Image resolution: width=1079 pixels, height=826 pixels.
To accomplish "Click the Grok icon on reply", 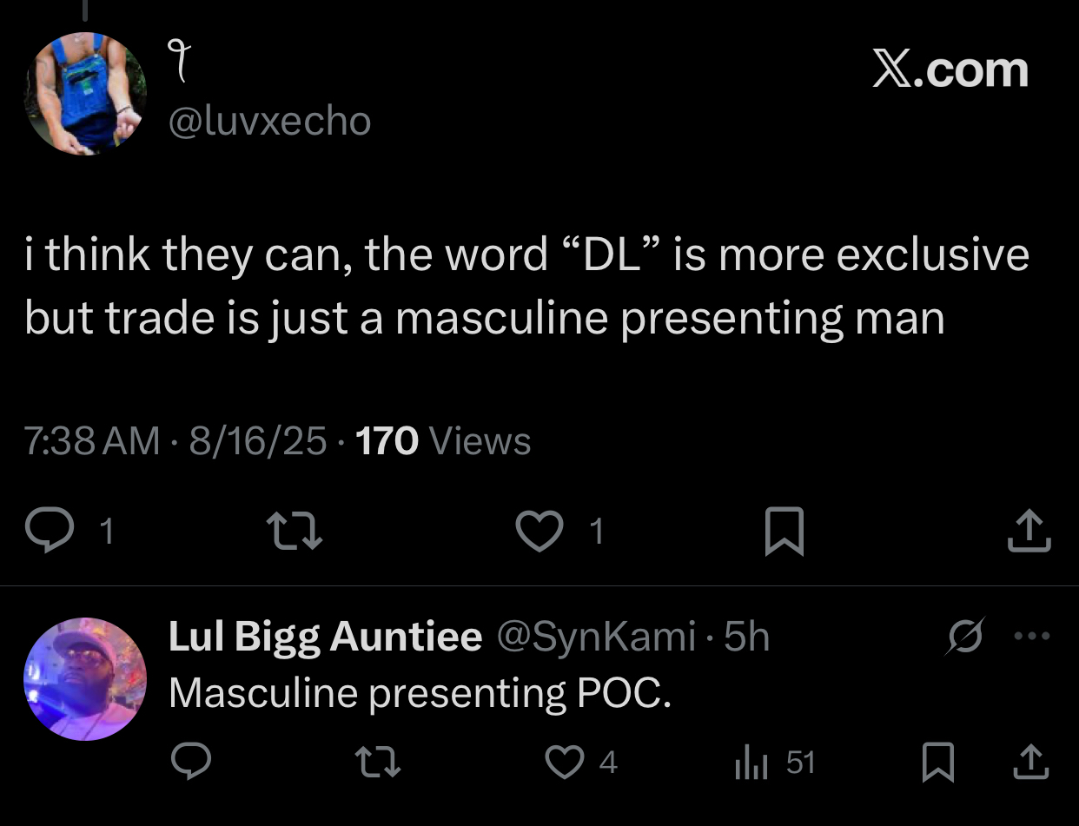I will (965, 637).
